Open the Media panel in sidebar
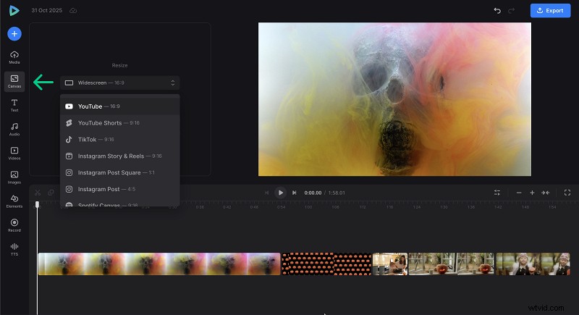Screen dimensions: 579x315 click(x=14, y=57)
